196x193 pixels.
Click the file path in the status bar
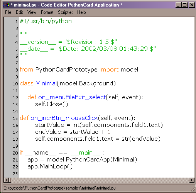click(x=59, y=188)
